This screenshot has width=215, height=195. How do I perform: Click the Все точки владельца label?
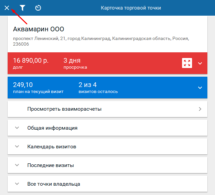54,184
